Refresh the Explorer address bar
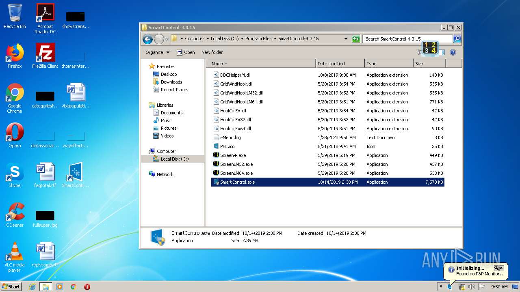Screen dimensions: 520x292 coord(356,39)
